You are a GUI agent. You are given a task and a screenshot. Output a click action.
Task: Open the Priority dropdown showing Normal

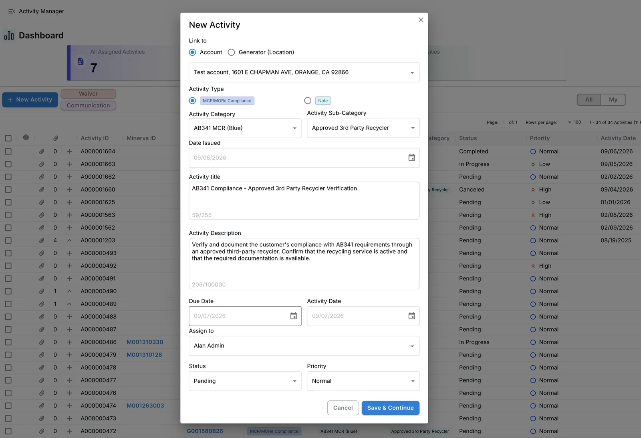coord(363,381)
